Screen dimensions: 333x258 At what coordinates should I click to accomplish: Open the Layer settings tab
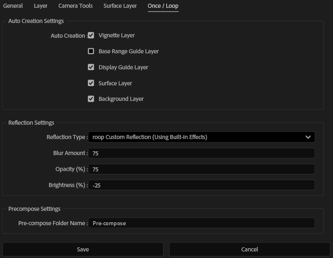41,6
